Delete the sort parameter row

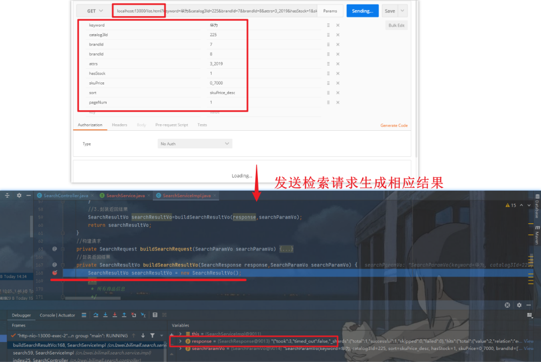click(x=338, y=93)
